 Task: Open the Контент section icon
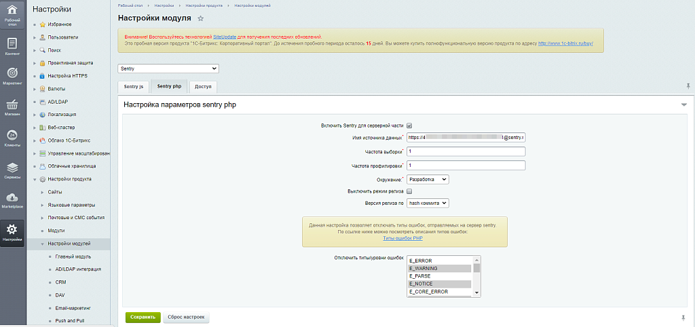pyautogui.click(x=12, y=45)
